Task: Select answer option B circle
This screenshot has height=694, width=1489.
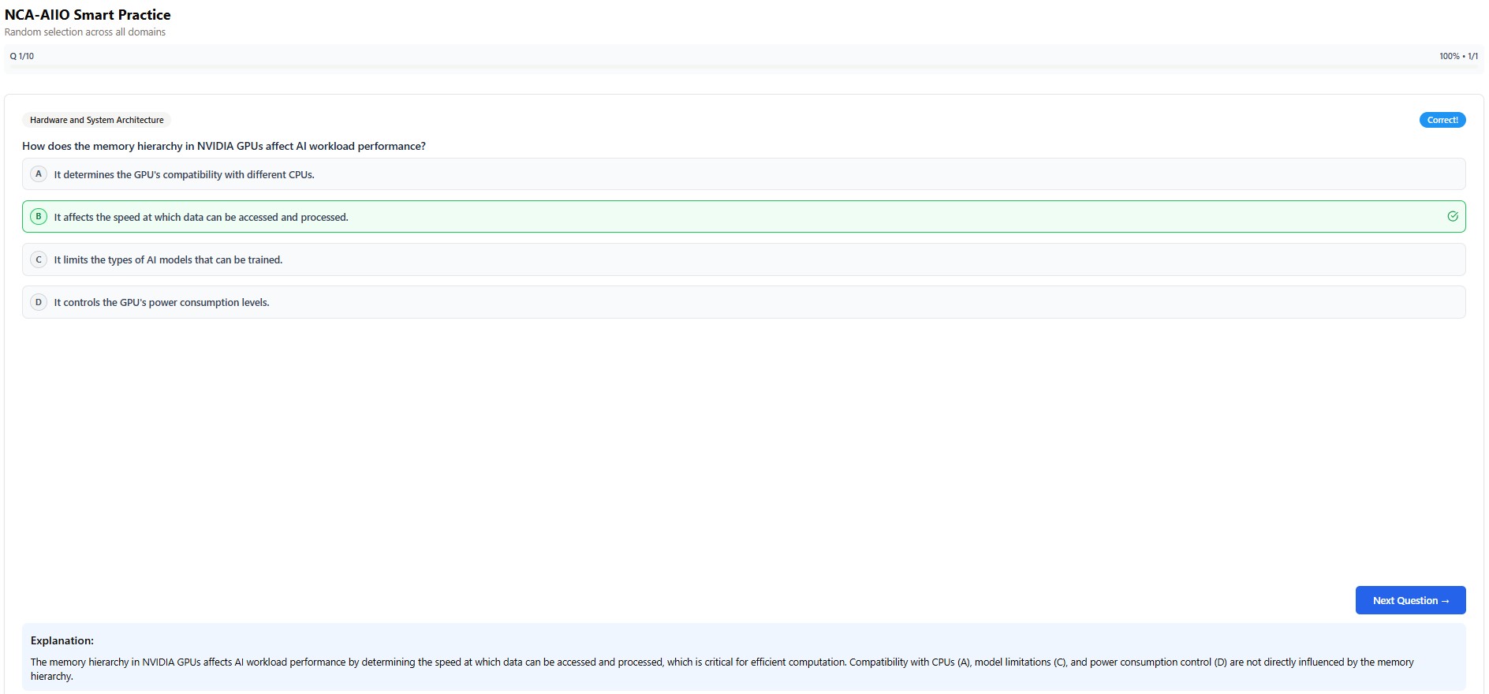Action: pos(39,216)
